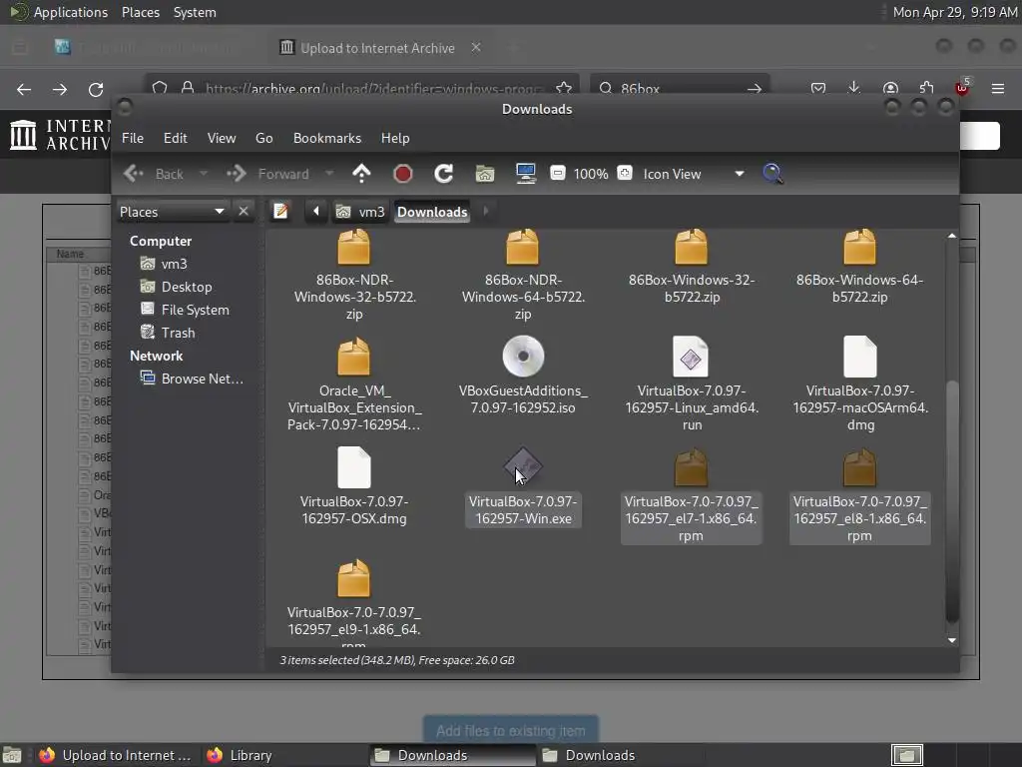This screenshot has height=767, width=1022.
Task: Select 86Box-Windows-32-b5722.zip archive icon
Action: (x=691, y=249)
